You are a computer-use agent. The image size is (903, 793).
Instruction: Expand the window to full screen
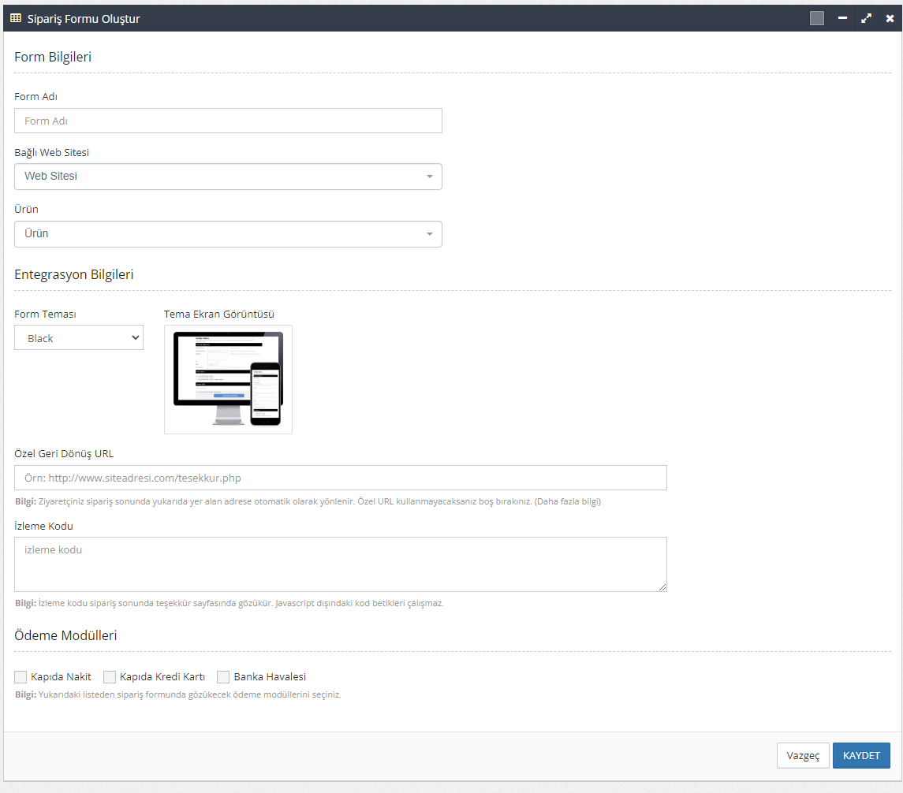click(x=866, y=18)
